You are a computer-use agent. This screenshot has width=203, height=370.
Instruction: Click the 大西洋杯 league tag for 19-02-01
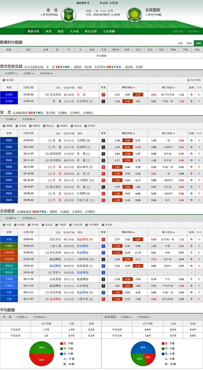[9, 253]
